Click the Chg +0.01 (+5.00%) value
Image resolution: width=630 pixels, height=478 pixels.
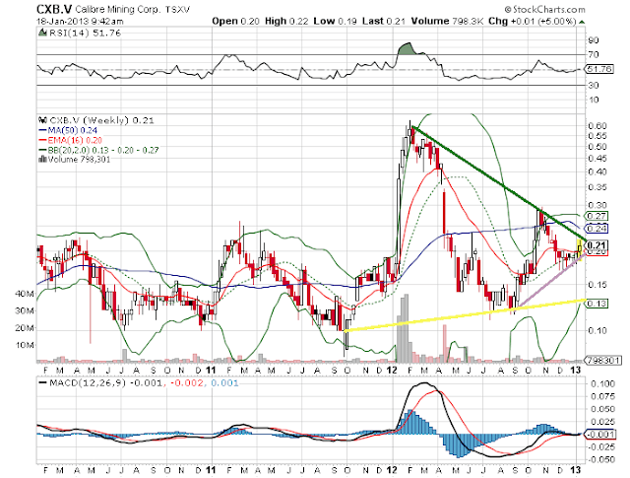coord(533,21)
